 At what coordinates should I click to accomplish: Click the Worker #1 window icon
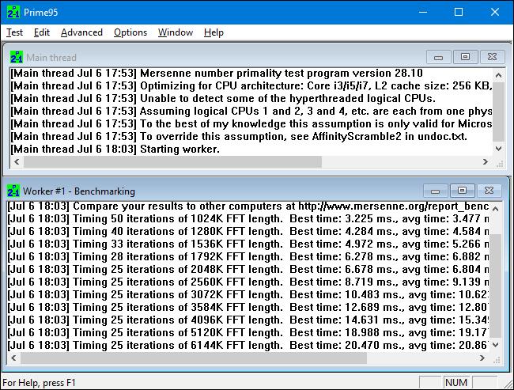click(13, 191)
